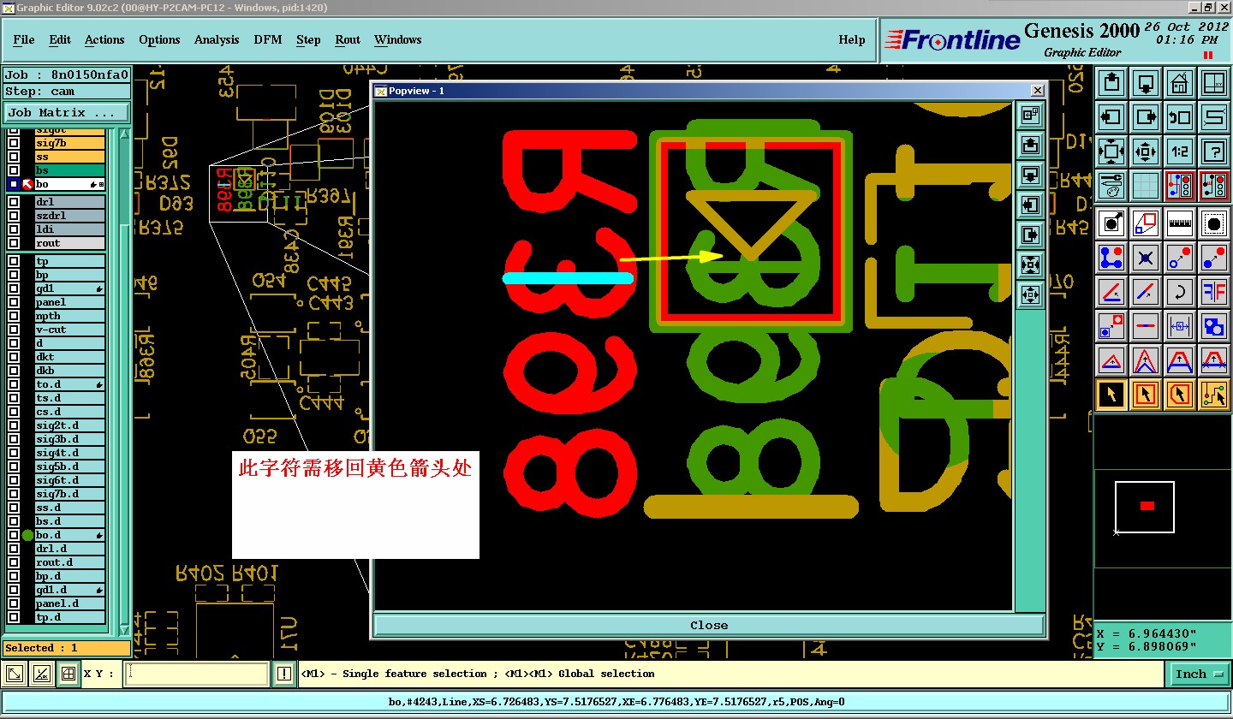Toggle the checkbox for layer rout

click(x=14, y=243)
